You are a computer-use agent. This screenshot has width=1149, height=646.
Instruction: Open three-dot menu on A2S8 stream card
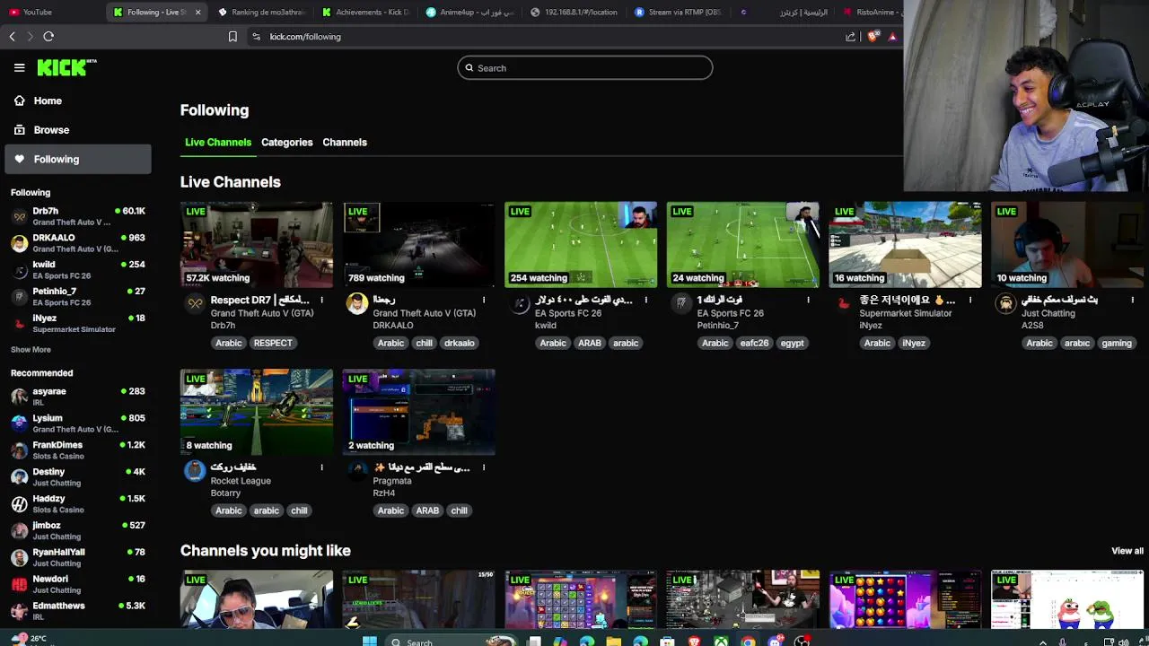pos(1133,300)
